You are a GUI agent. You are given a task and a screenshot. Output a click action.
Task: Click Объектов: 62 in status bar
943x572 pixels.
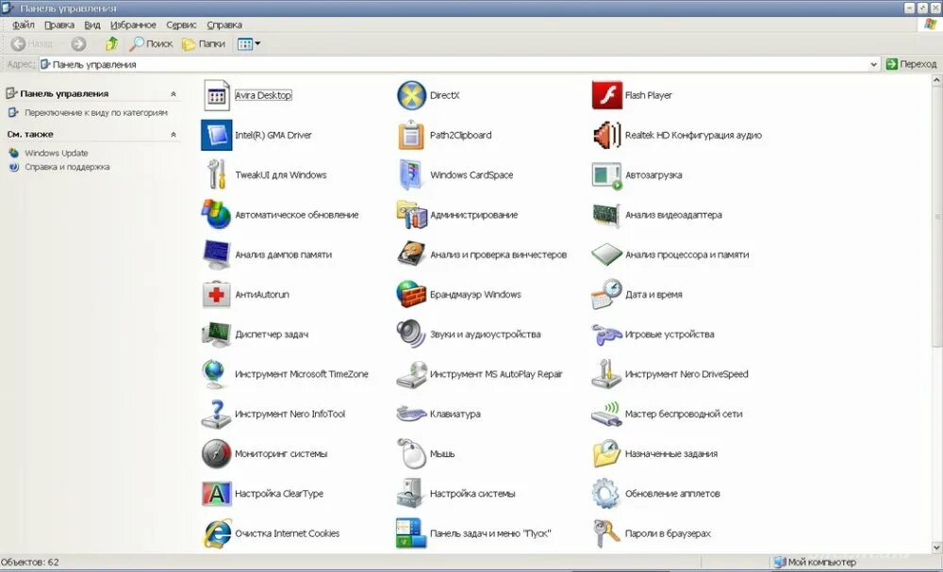[30, 563]
